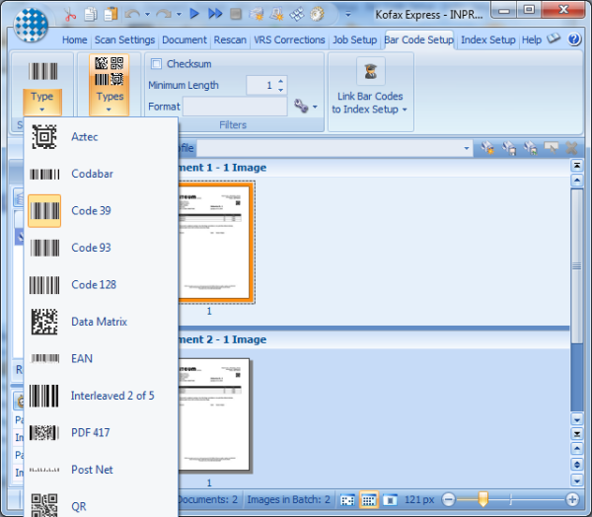Jump to top of batch scroll button

(576, 166)
